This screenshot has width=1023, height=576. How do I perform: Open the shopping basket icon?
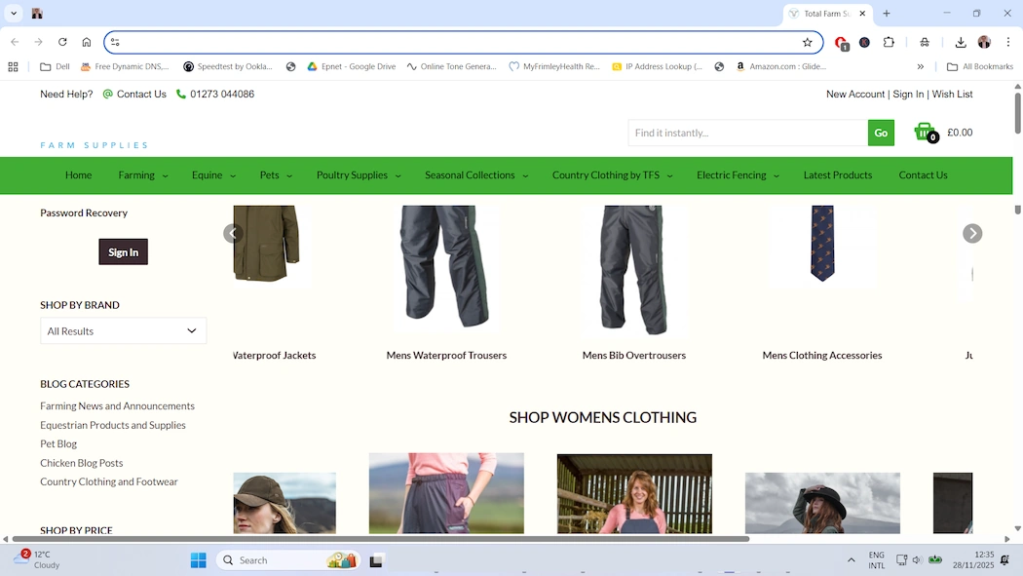pyautogui.click(x=924, y=132)
